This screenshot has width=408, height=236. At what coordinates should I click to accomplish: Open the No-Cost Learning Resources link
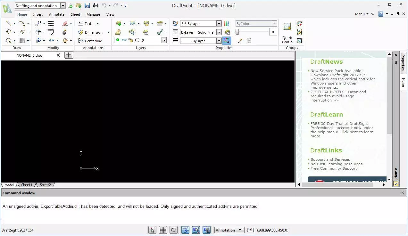pyautogui.click(x=337, y=164)
